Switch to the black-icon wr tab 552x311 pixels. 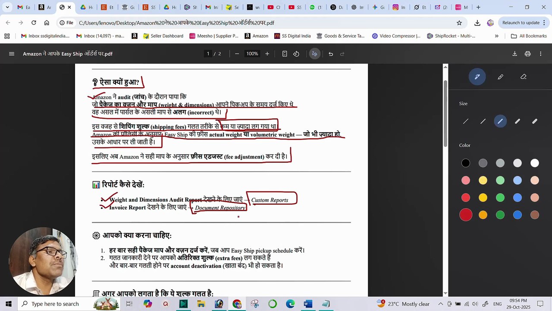click(x=253, y=7)
